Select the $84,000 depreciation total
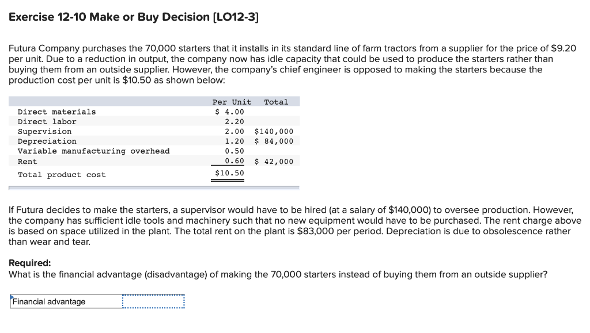The image size is (590, 333). (x=275, y=141)
